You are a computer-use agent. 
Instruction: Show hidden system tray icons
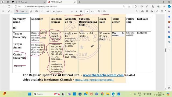pos(131,94)
